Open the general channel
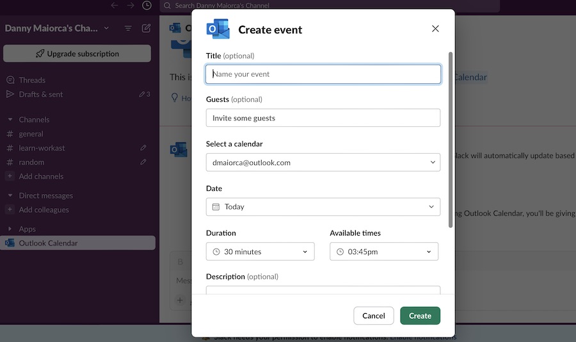The image size is (576, 342). (x=31, y=134)
